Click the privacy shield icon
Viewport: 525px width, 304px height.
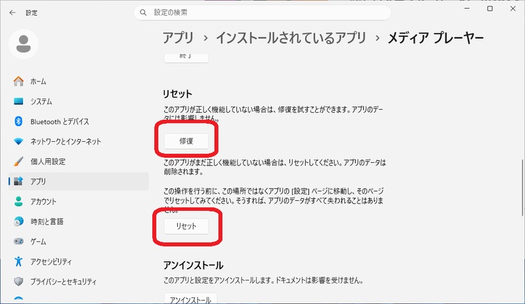point(18,281)
